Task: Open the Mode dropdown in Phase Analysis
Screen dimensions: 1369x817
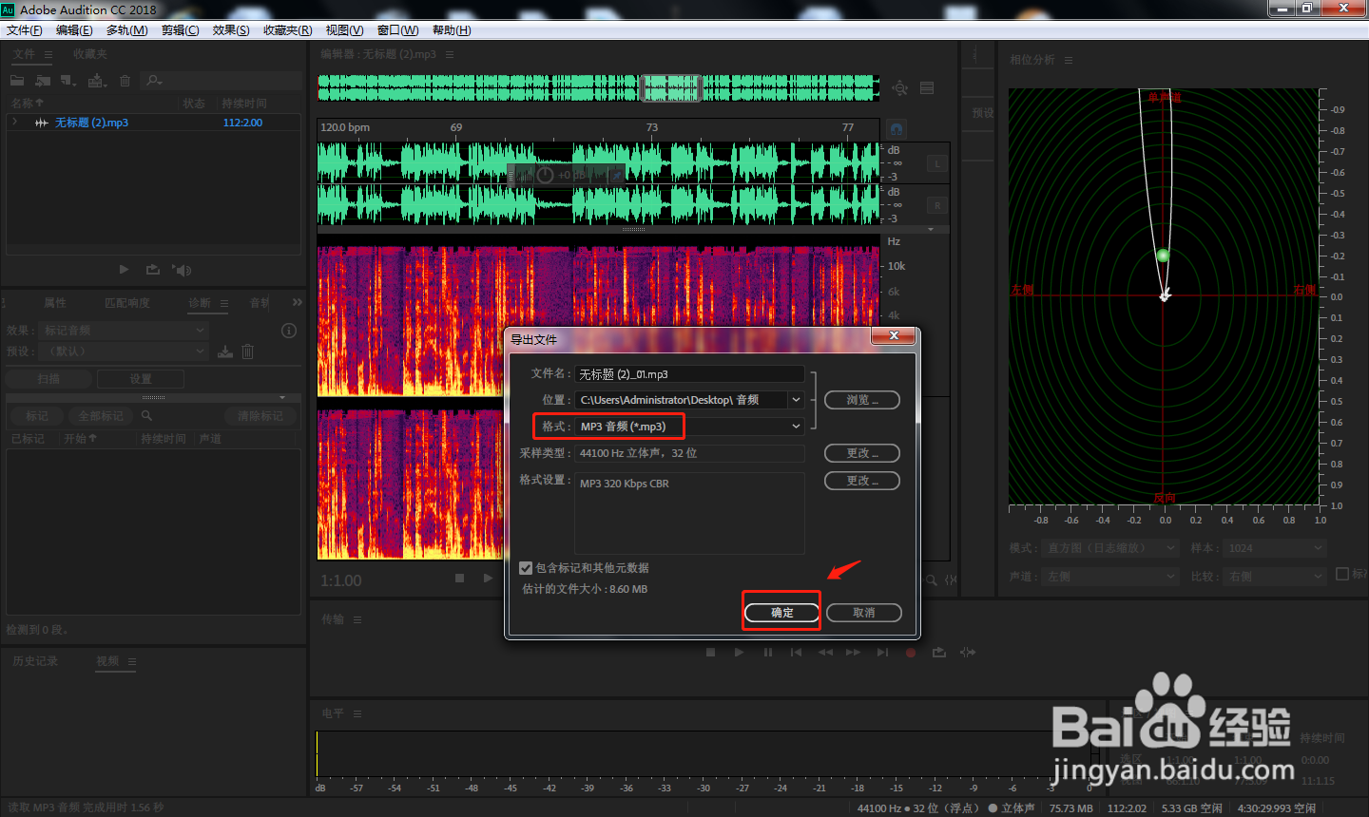Action: pyautogui.click(x=1110, y=548)
